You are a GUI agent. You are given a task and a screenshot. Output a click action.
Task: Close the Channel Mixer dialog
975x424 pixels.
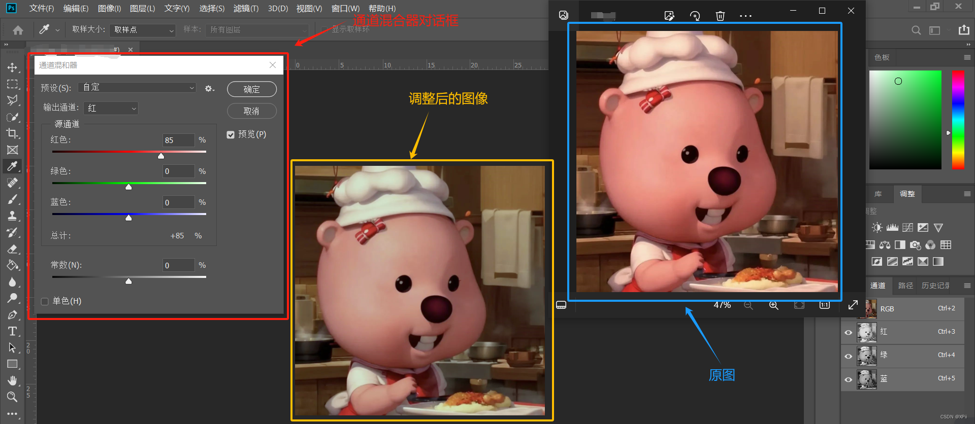pos(273,65)
